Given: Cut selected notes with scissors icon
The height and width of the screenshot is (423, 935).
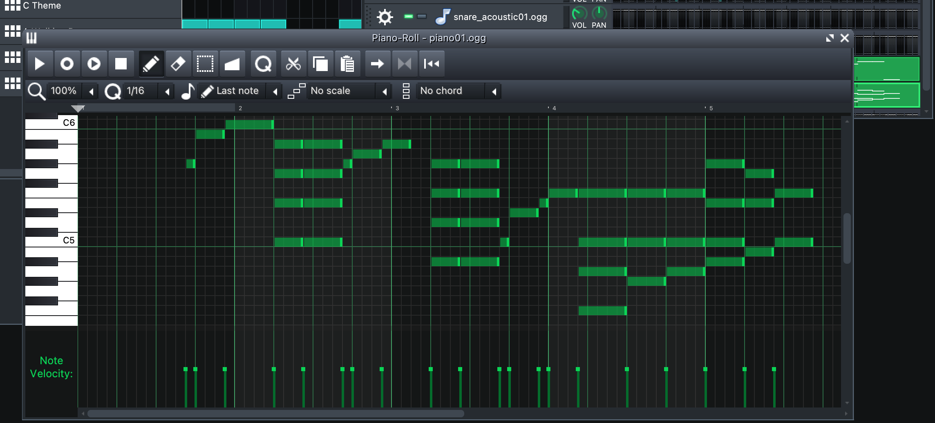Looking at the screenshot, I should [293, 64].
